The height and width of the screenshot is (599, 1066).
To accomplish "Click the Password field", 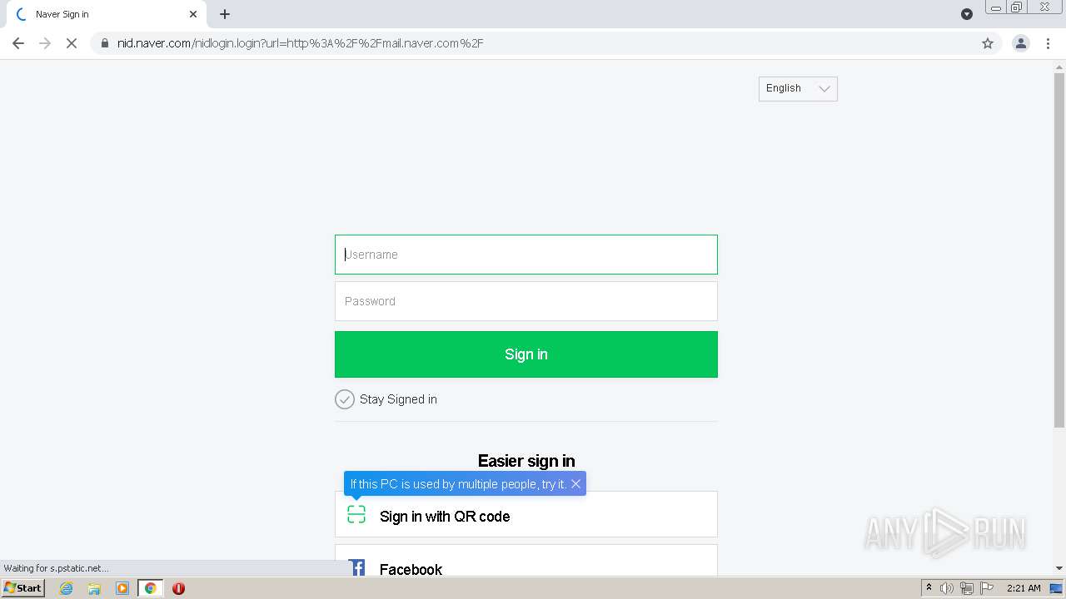I will point(526,301).
